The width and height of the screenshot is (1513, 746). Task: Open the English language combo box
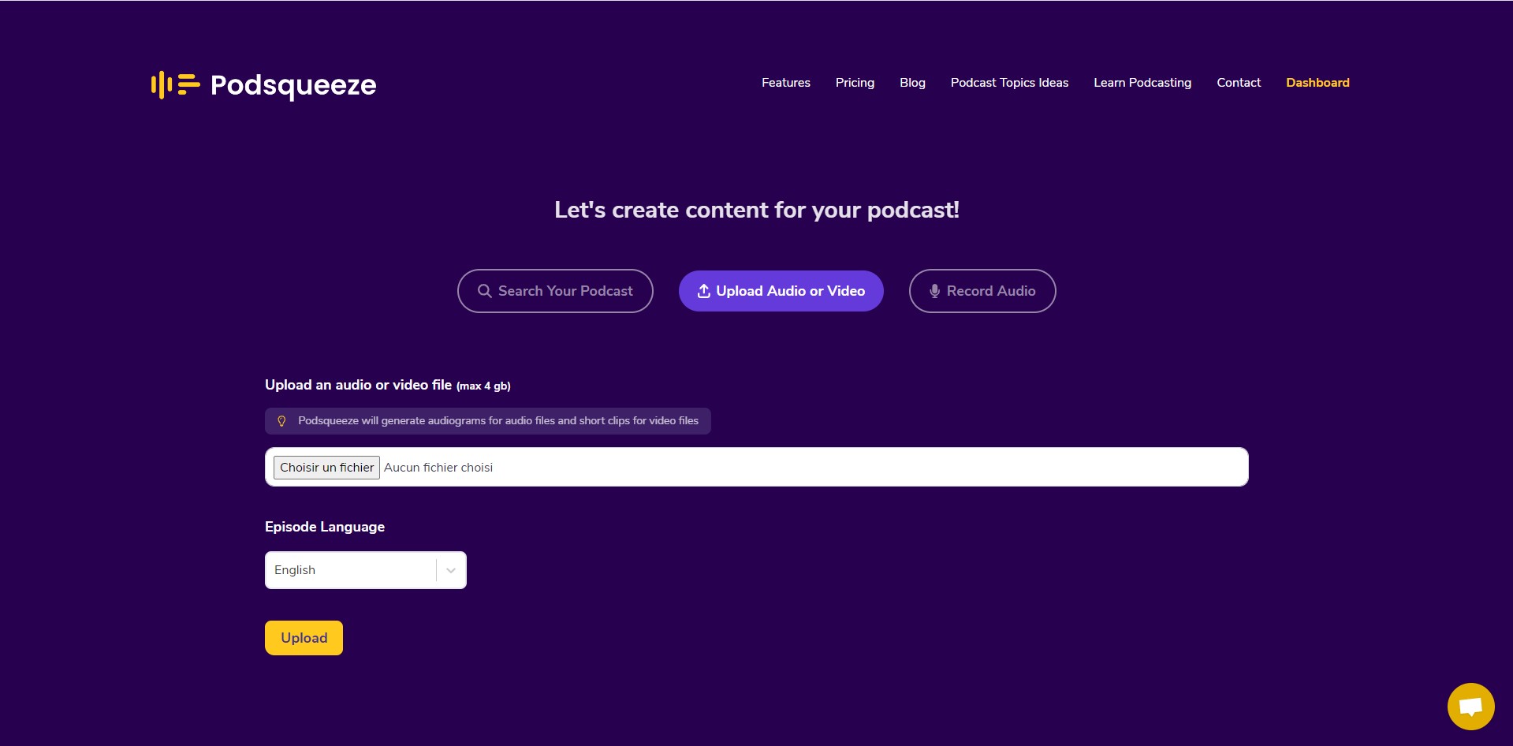click(x=366, y=570)
